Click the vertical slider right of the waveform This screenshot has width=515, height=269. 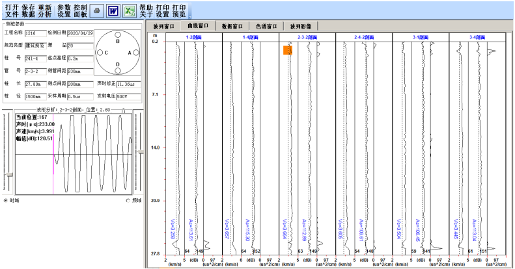(x=140, y=152)
